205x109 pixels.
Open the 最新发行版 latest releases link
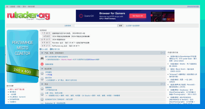point(56,49)
